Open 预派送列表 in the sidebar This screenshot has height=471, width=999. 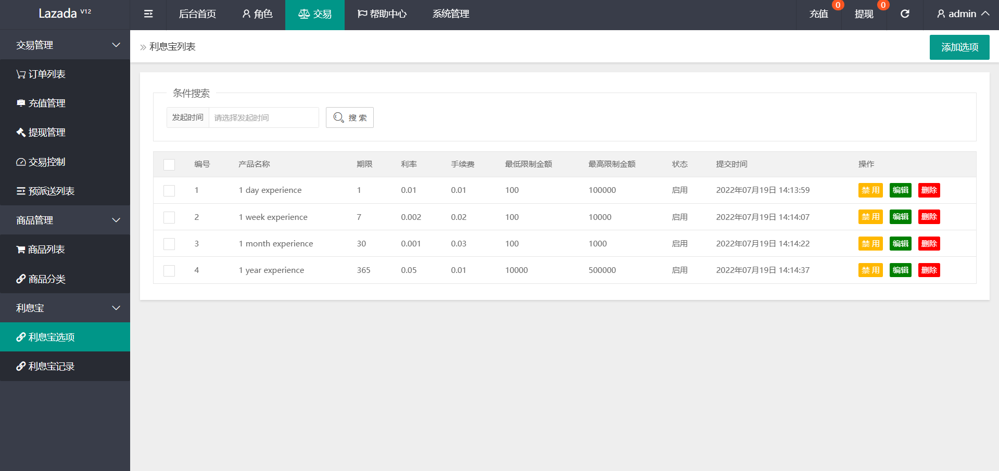(x=65, y=191)
